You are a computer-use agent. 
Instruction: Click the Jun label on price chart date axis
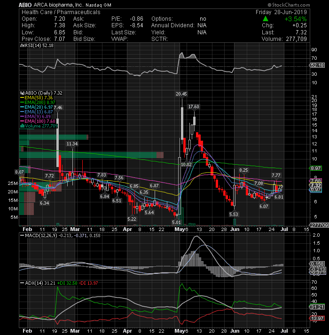point(235,229)
